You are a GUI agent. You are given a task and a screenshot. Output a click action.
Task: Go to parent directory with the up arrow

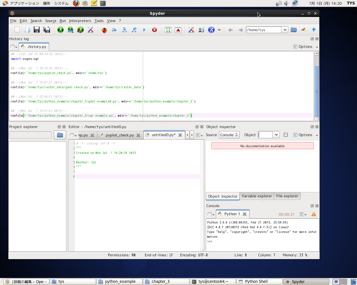point(313,30)
